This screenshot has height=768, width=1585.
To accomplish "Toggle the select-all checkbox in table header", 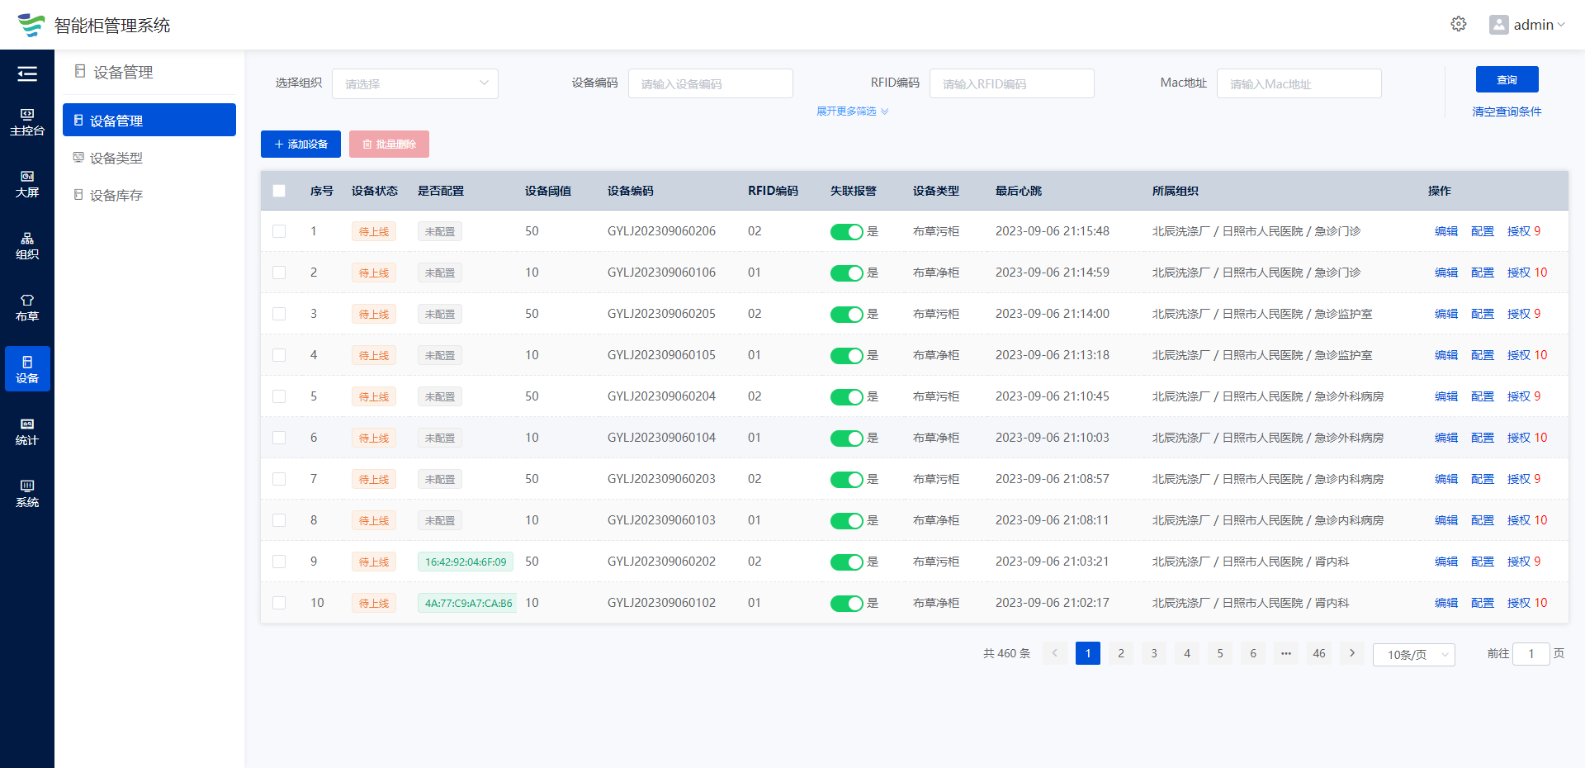I will click(x=279, y=191).
